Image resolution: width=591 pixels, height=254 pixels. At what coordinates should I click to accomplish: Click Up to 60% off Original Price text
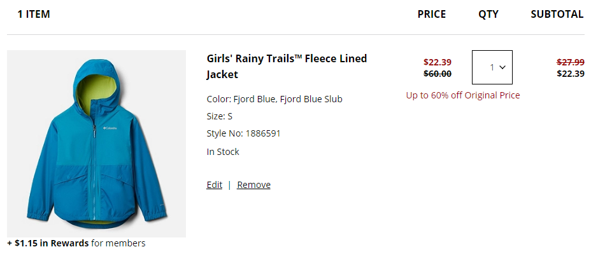click(x=463, y=95)
